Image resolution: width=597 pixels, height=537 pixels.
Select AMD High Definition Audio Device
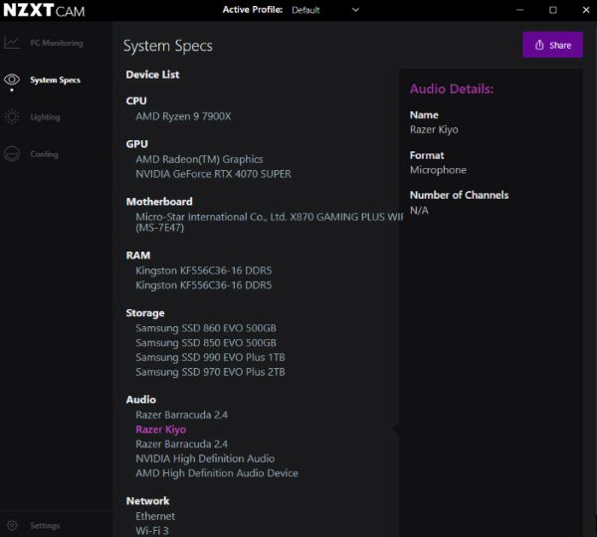click(217, 473)
